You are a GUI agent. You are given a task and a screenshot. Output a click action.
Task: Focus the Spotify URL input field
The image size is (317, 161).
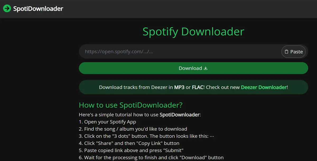(x=180, y=52)
